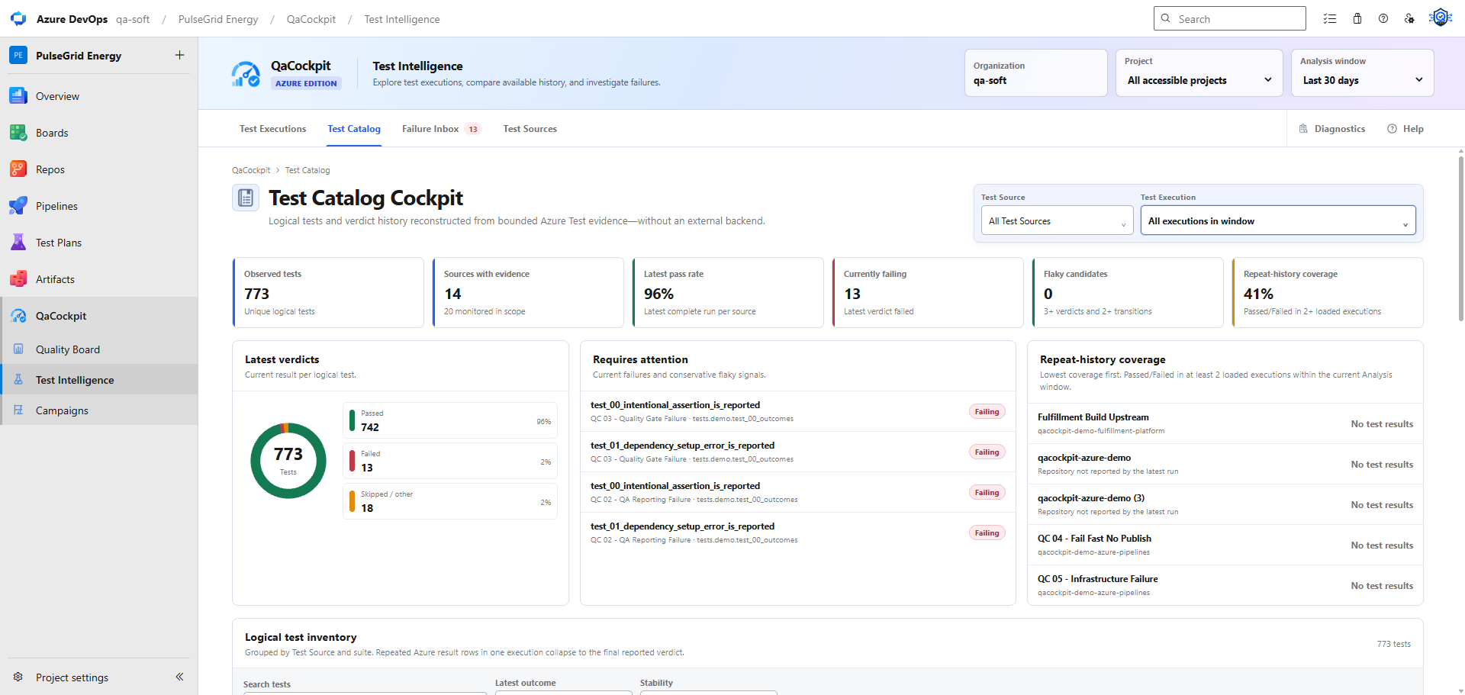The height and width of the screenshot is (695, 1465).
Task: Open QC 02 test_00_intentional_assertion_is_reported row
Action: pyautogui.click(x=797, y=492)
